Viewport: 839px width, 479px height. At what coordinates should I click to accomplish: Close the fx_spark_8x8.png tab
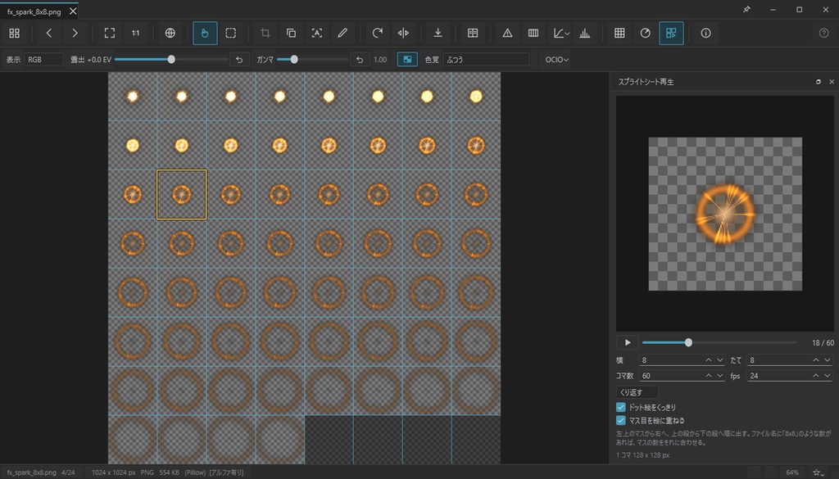(x=73, y=11)
